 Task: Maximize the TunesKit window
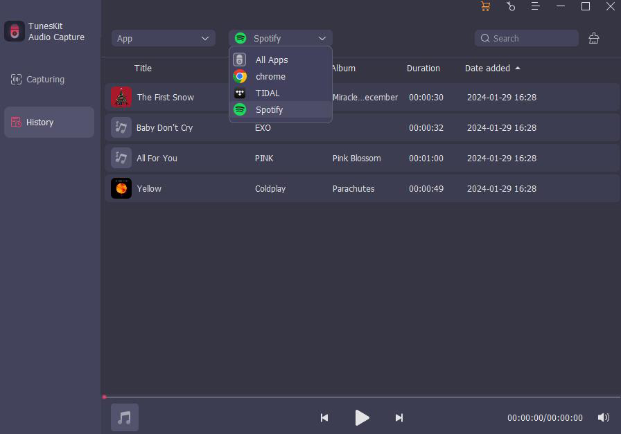tap(586, 6)
